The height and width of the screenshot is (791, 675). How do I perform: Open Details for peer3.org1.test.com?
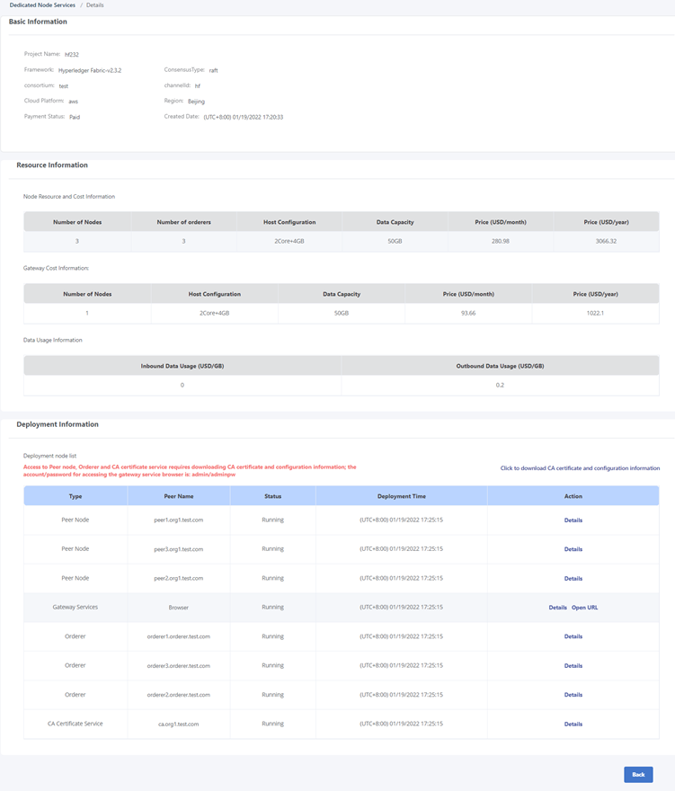573,549
